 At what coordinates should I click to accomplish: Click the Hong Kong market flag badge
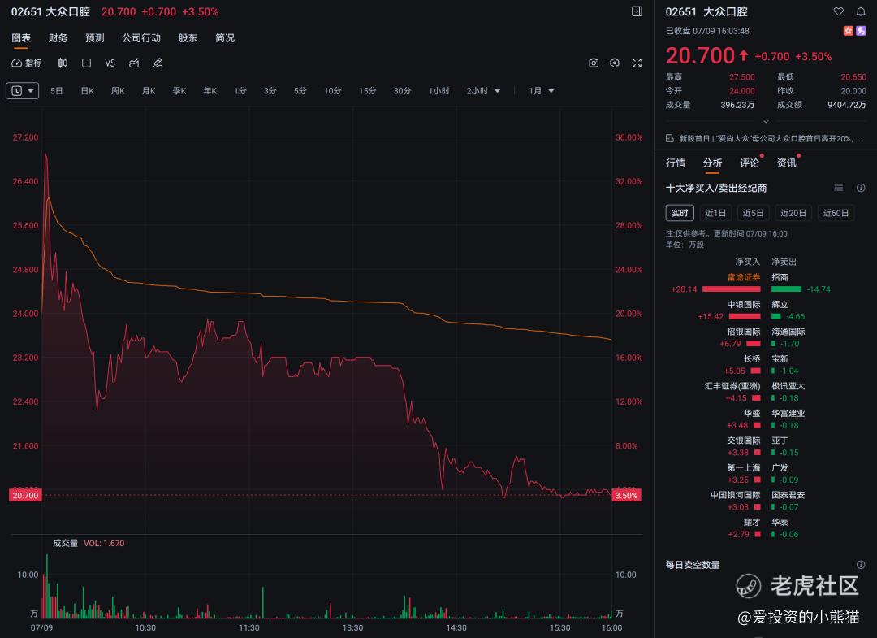click(848, 31)
